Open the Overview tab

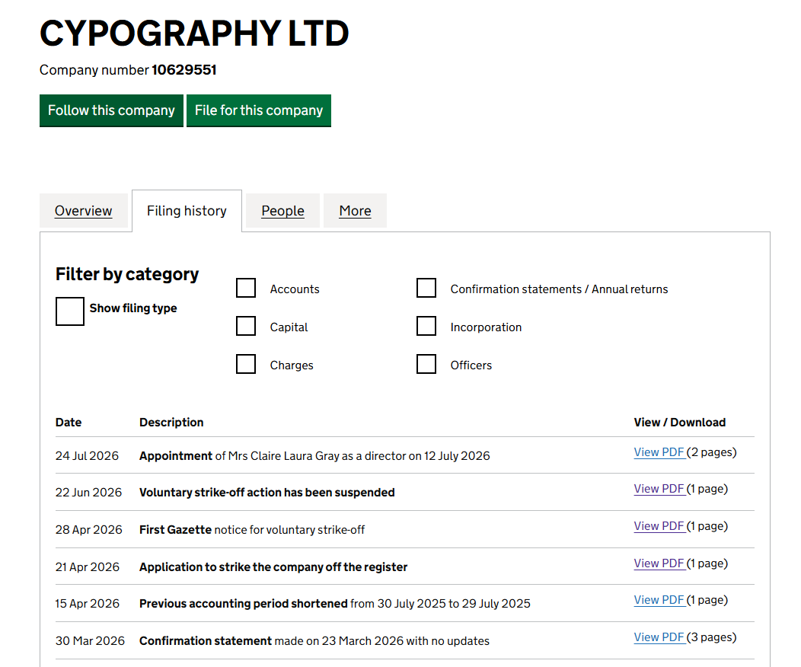coord(83,210)
